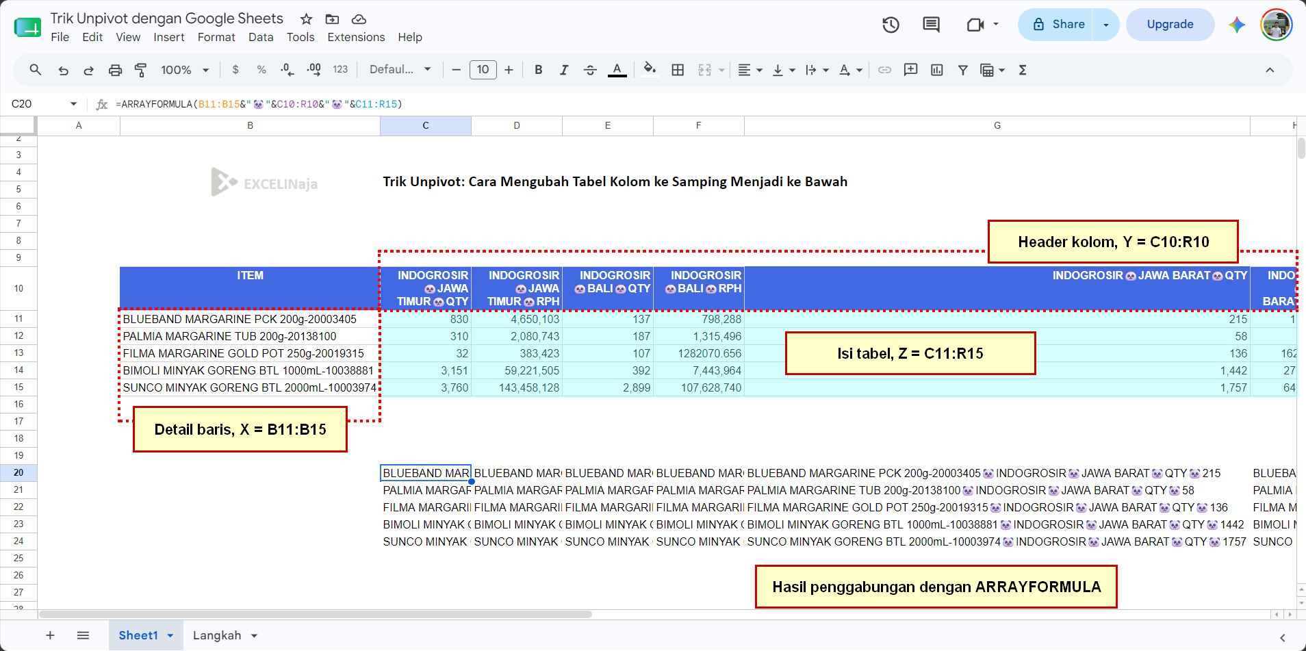Toggle italic formatting
This screenshot has width=1306, height=651.
pyautogui.click(x=564, y=70)
